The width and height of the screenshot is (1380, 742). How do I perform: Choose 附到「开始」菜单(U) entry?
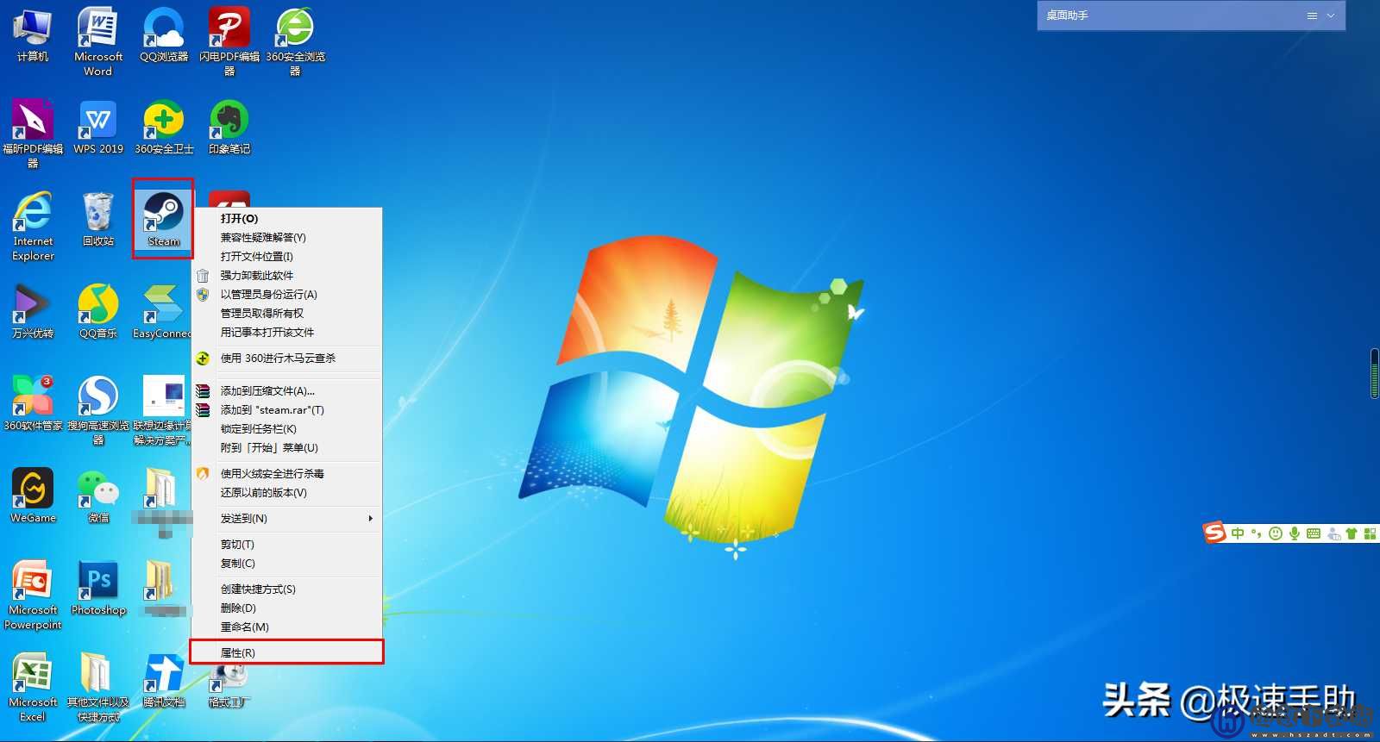click(x=287, y=448)
